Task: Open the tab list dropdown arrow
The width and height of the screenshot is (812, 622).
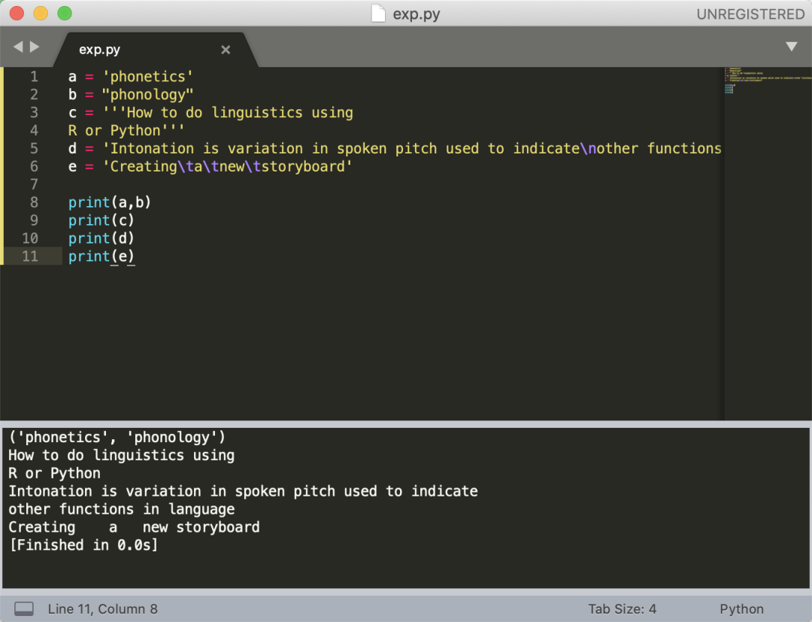Action: click(791, 47)
